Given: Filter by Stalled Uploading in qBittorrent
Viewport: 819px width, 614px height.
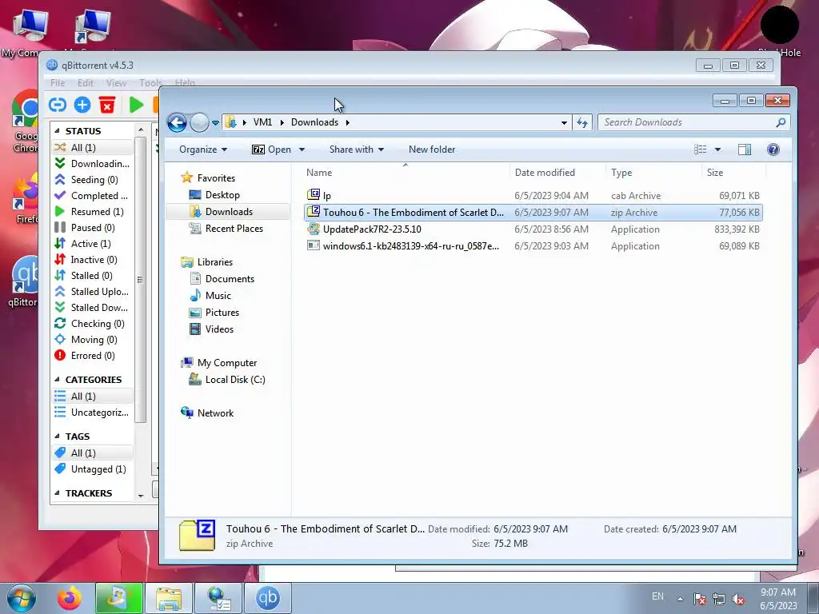Looking at the screenshot, I should [x=93, y=291].
